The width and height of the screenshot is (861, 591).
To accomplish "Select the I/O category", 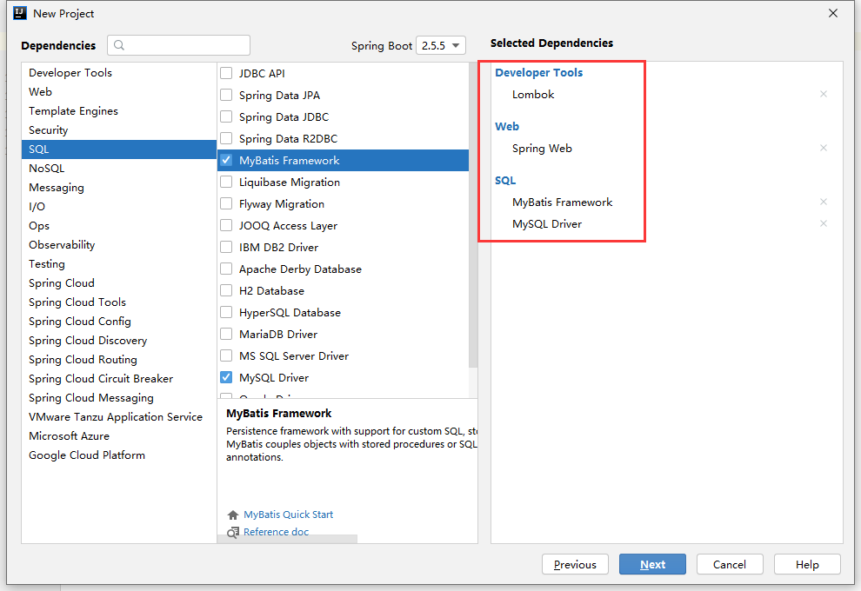I will pyautogui.click(x=119, y=207).
